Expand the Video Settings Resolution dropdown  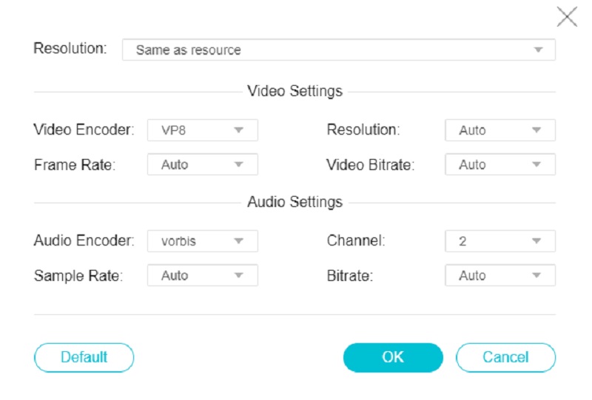[499, 131]
